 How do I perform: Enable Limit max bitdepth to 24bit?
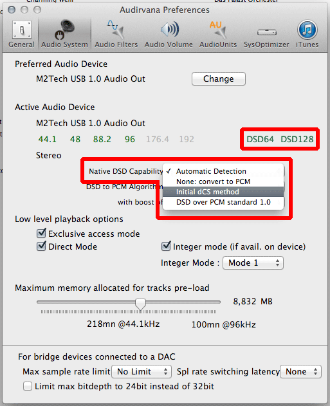(x=28, y=386)
